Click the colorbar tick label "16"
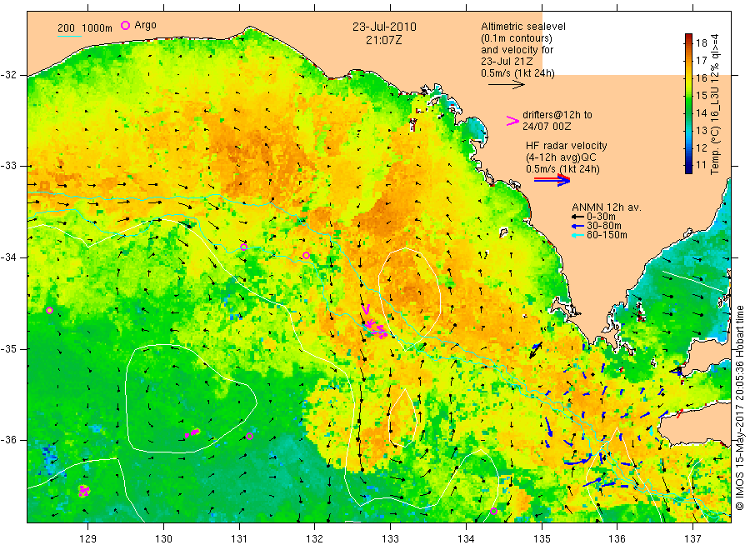 [701, 78]
